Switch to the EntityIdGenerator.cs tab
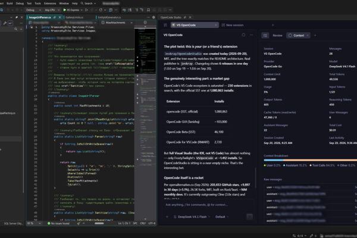The image size is (357, 238). [109, 17]
